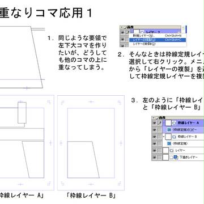Click the 枠線レイヤー B layer thumbnail

168,137
